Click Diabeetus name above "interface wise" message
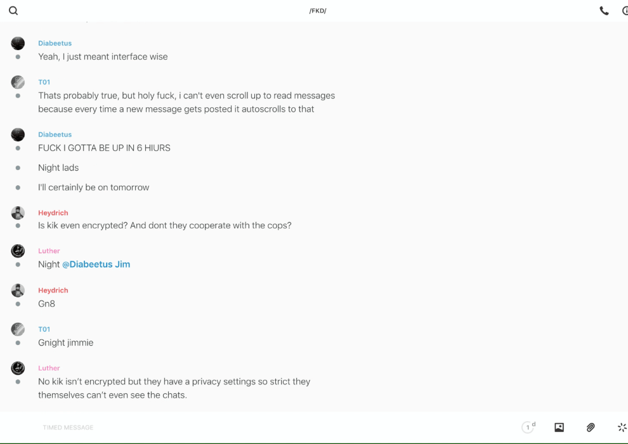 point(55,43)
